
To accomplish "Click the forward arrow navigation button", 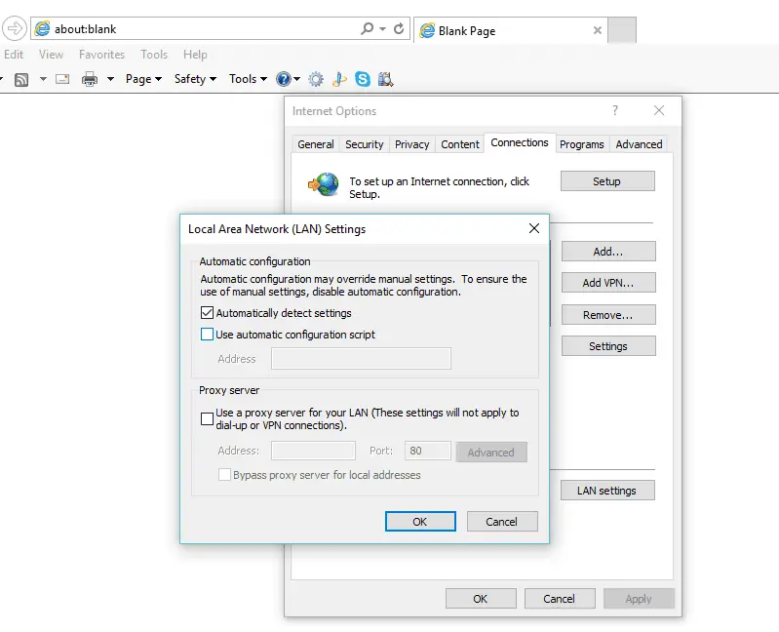I will pyautogui.click(x=14, y=29).
